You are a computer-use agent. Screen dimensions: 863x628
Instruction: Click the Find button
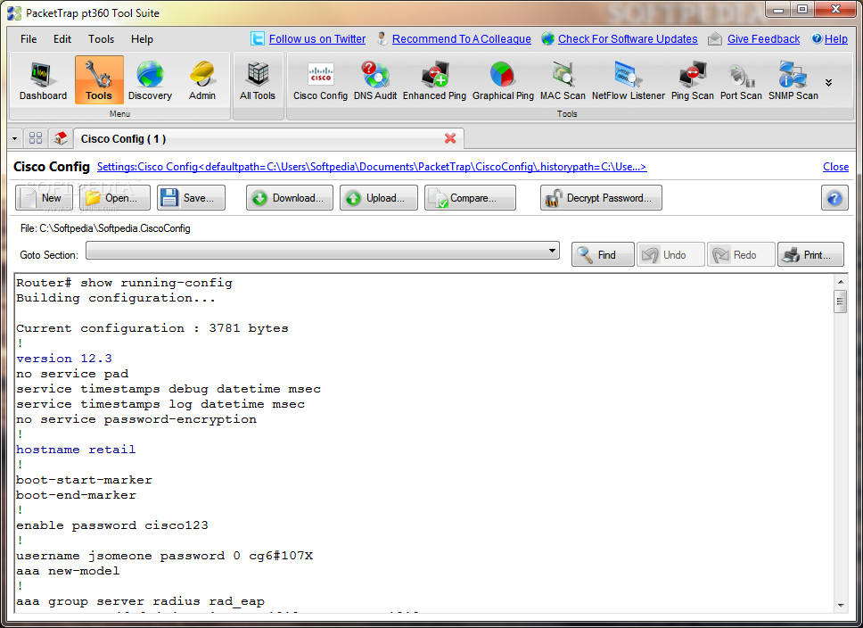pos(603,254)
